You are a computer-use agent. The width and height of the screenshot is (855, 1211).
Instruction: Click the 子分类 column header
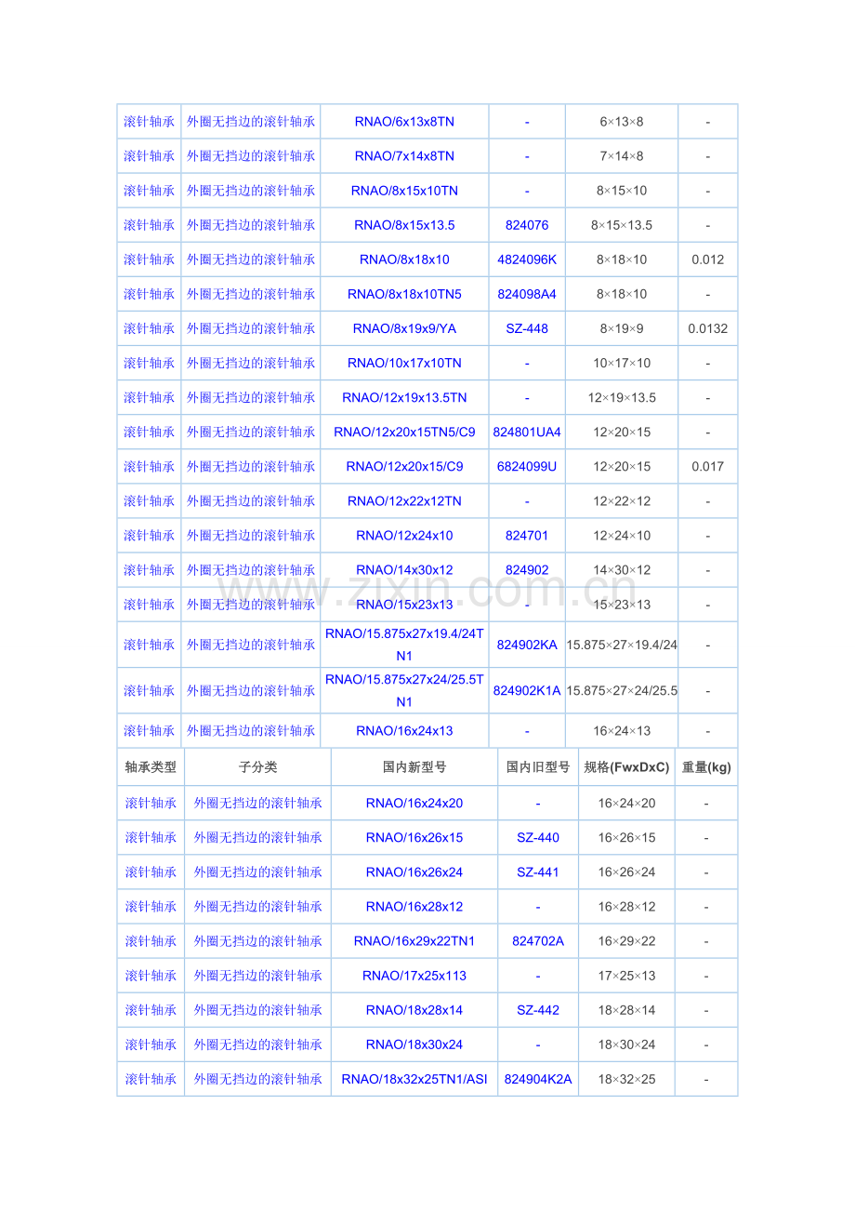tap(257, 766)
